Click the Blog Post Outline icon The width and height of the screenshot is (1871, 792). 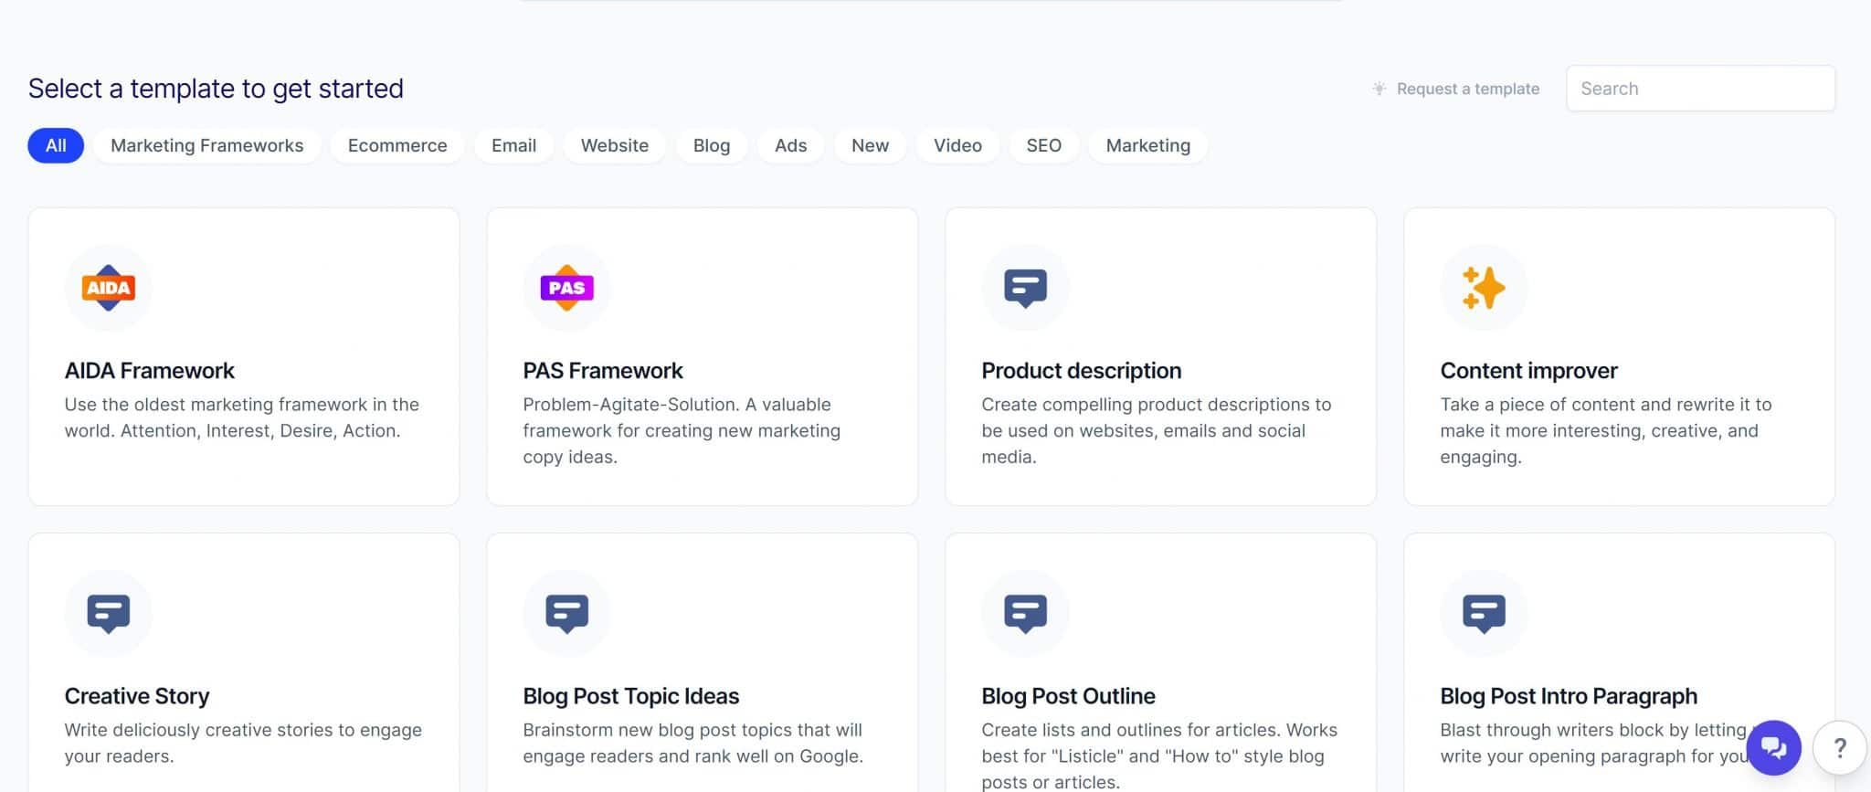1025,613
